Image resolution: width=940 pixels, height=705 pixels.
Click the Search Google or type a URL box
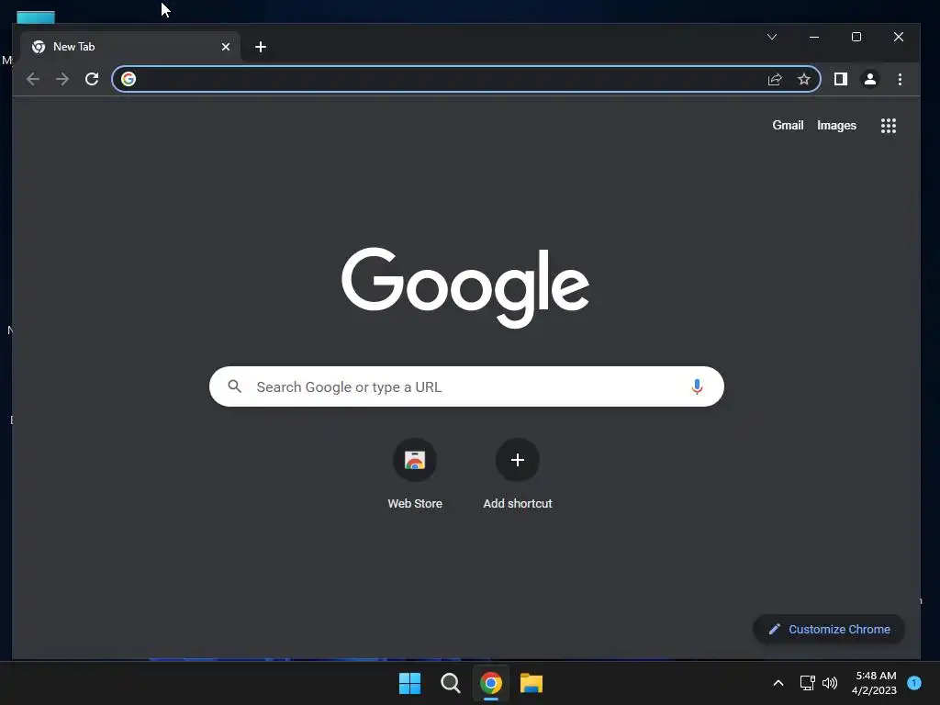[x=466, y=386]
